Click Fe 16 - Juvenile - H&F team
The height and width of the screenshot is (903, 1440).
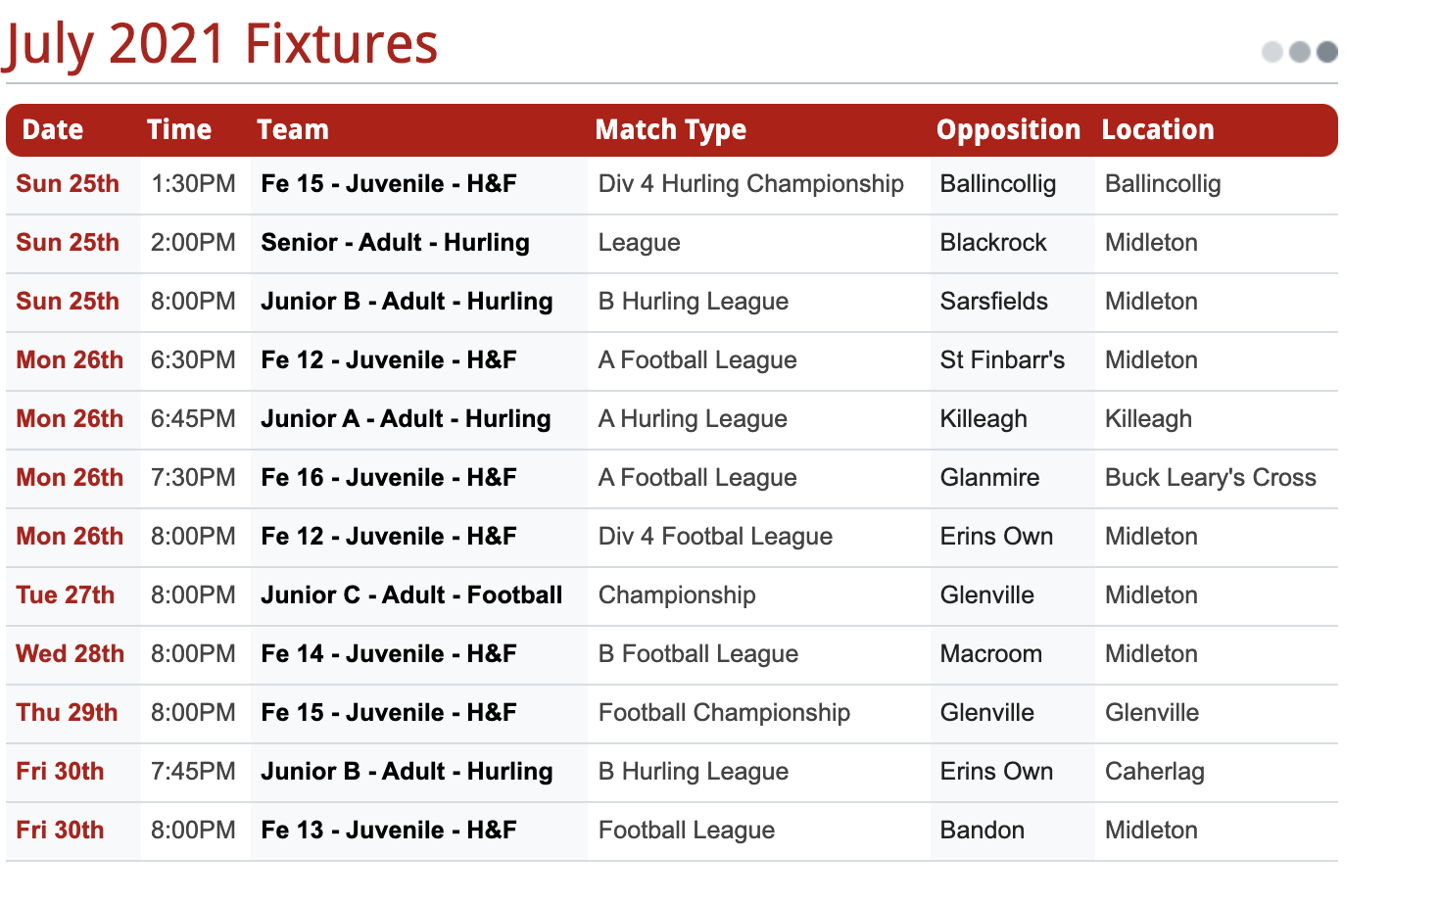coord(389,477)
